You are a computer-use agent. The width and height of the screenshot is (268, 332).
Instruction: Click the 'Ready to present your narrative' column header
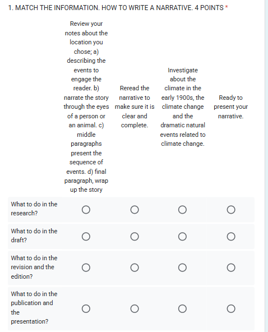pyautogui.click(x=231, y=107)
